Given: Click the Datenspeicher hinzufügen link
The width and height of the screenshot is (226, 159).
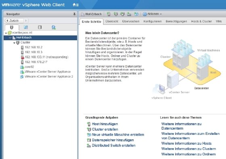Looking at the screenshot, I should tap(113, 140).
